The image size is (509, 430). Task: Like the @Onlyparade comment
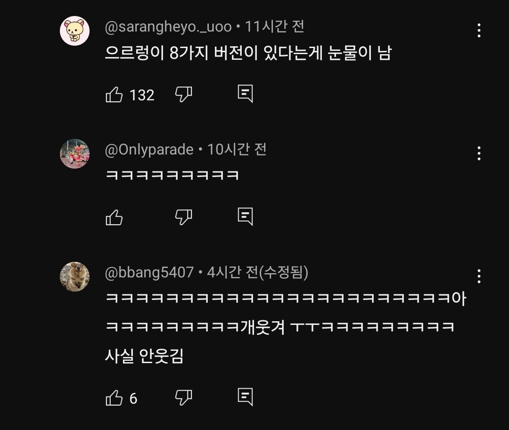[x=114, y=217]
